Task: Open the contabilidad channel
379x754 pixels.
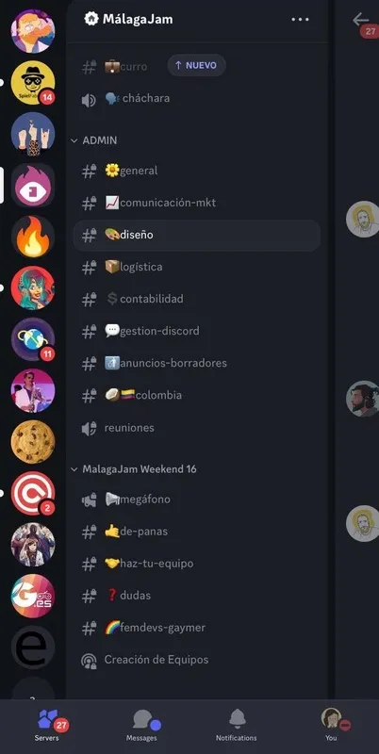Action: pos(197,299)
